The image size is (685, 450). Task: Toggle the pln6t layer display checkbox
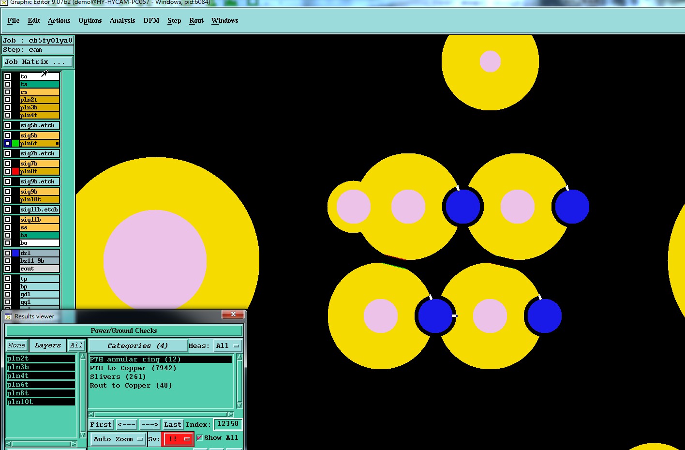point(8,143)
